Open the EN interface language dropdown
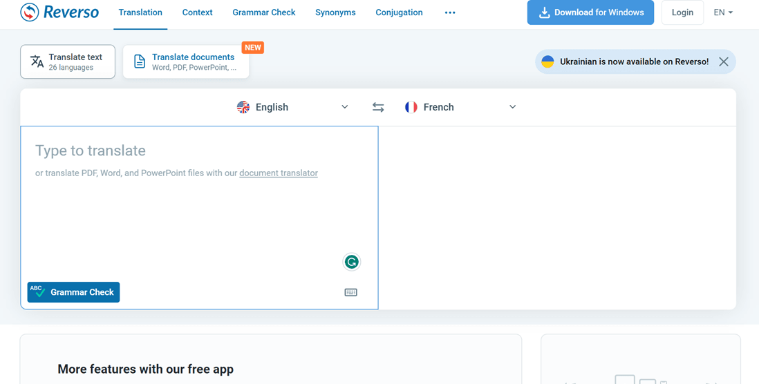This screenshot has height=384, width=759. coord(723,12)
